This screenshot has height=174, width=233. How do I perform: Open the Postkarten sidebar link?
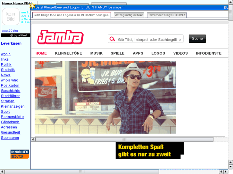coord(10,86)
